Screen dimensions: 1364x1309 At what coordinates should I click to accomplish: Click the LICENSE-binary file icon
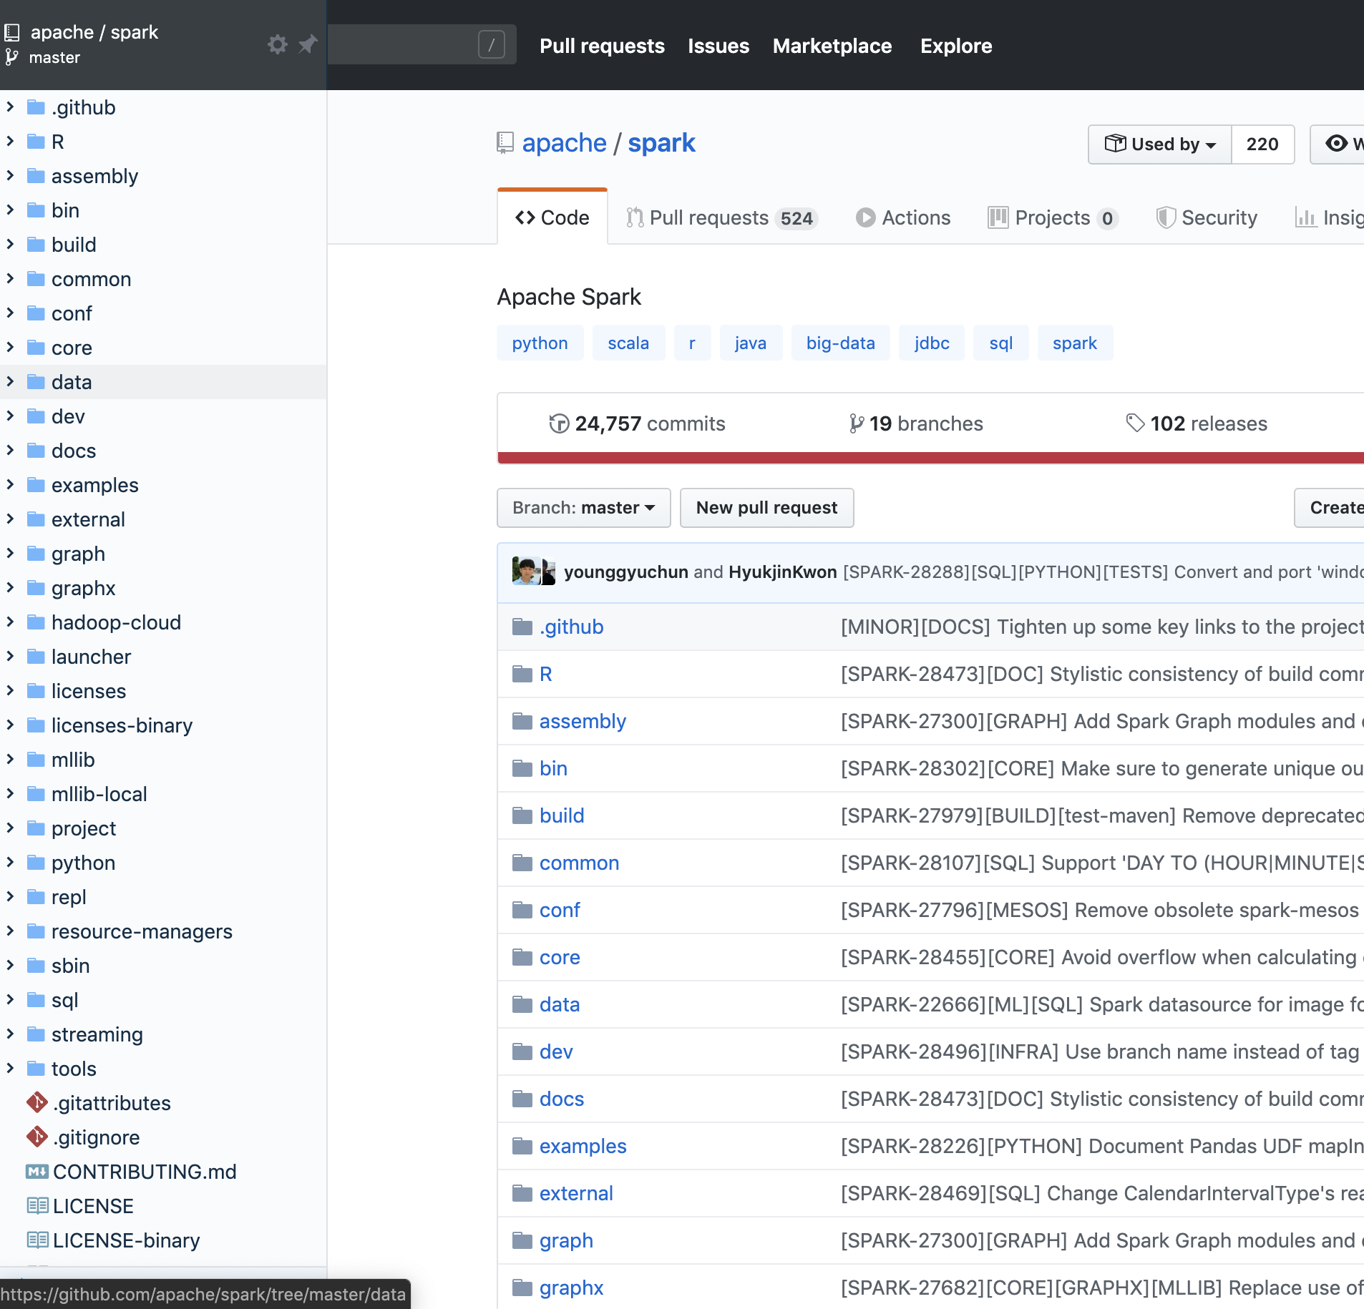click(37, 1240)
